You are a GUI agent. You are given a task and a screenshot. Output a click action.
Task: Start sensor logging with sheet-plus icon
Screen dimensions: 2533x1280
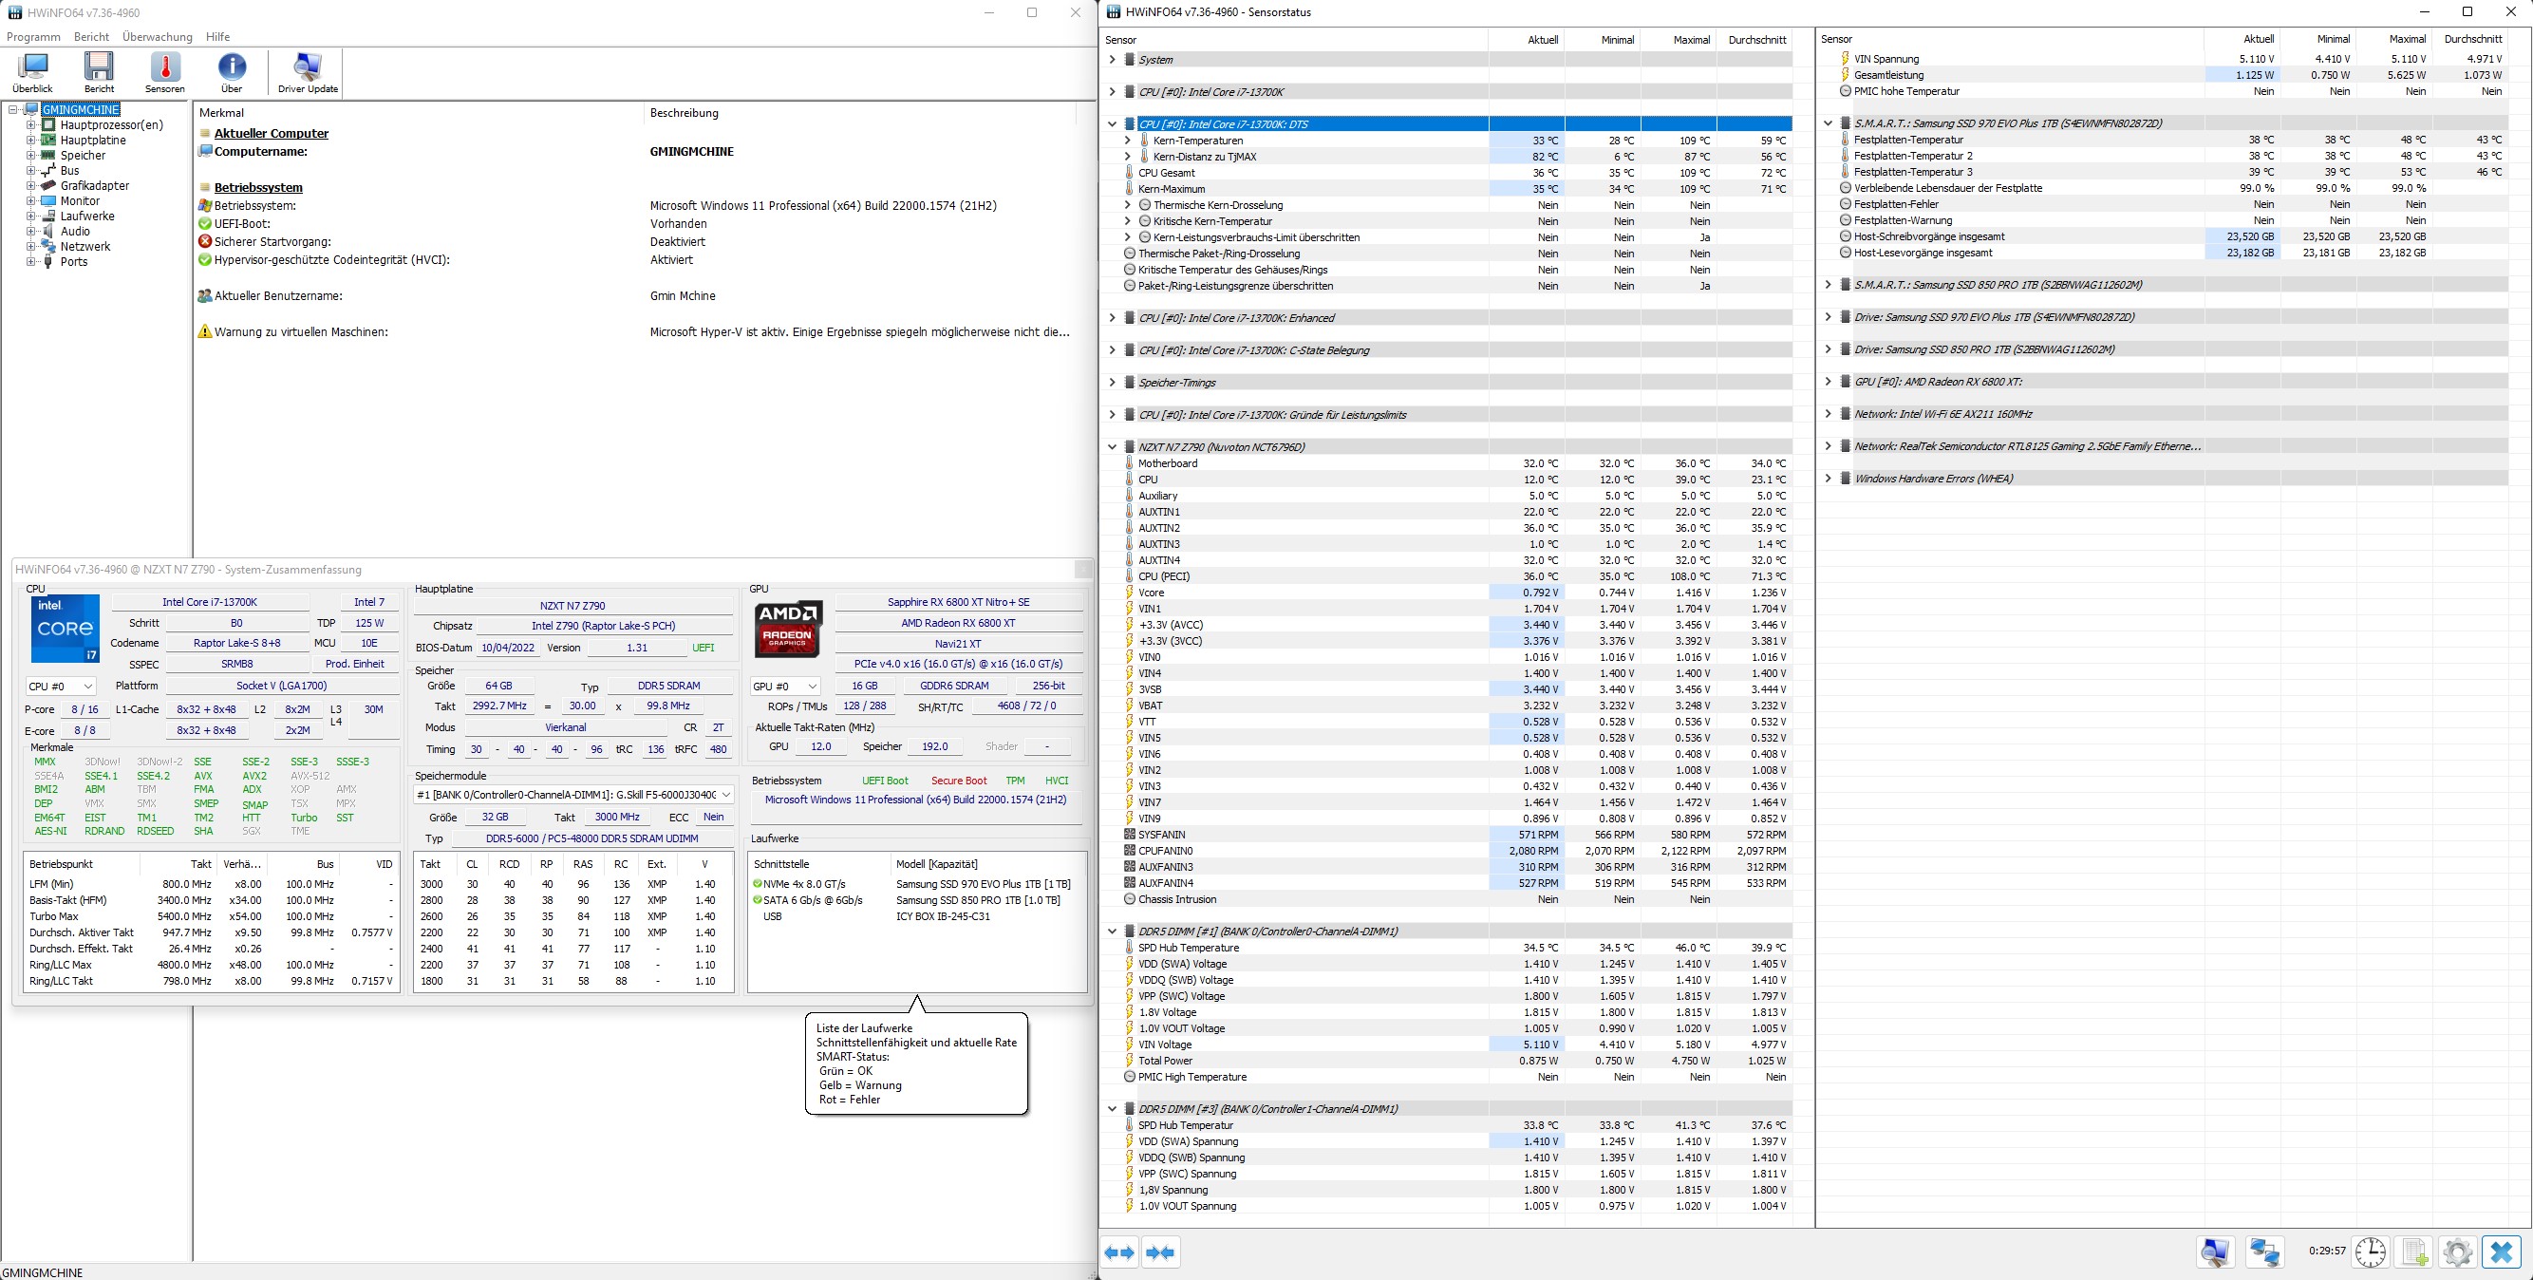(x=2415, y=1252)
